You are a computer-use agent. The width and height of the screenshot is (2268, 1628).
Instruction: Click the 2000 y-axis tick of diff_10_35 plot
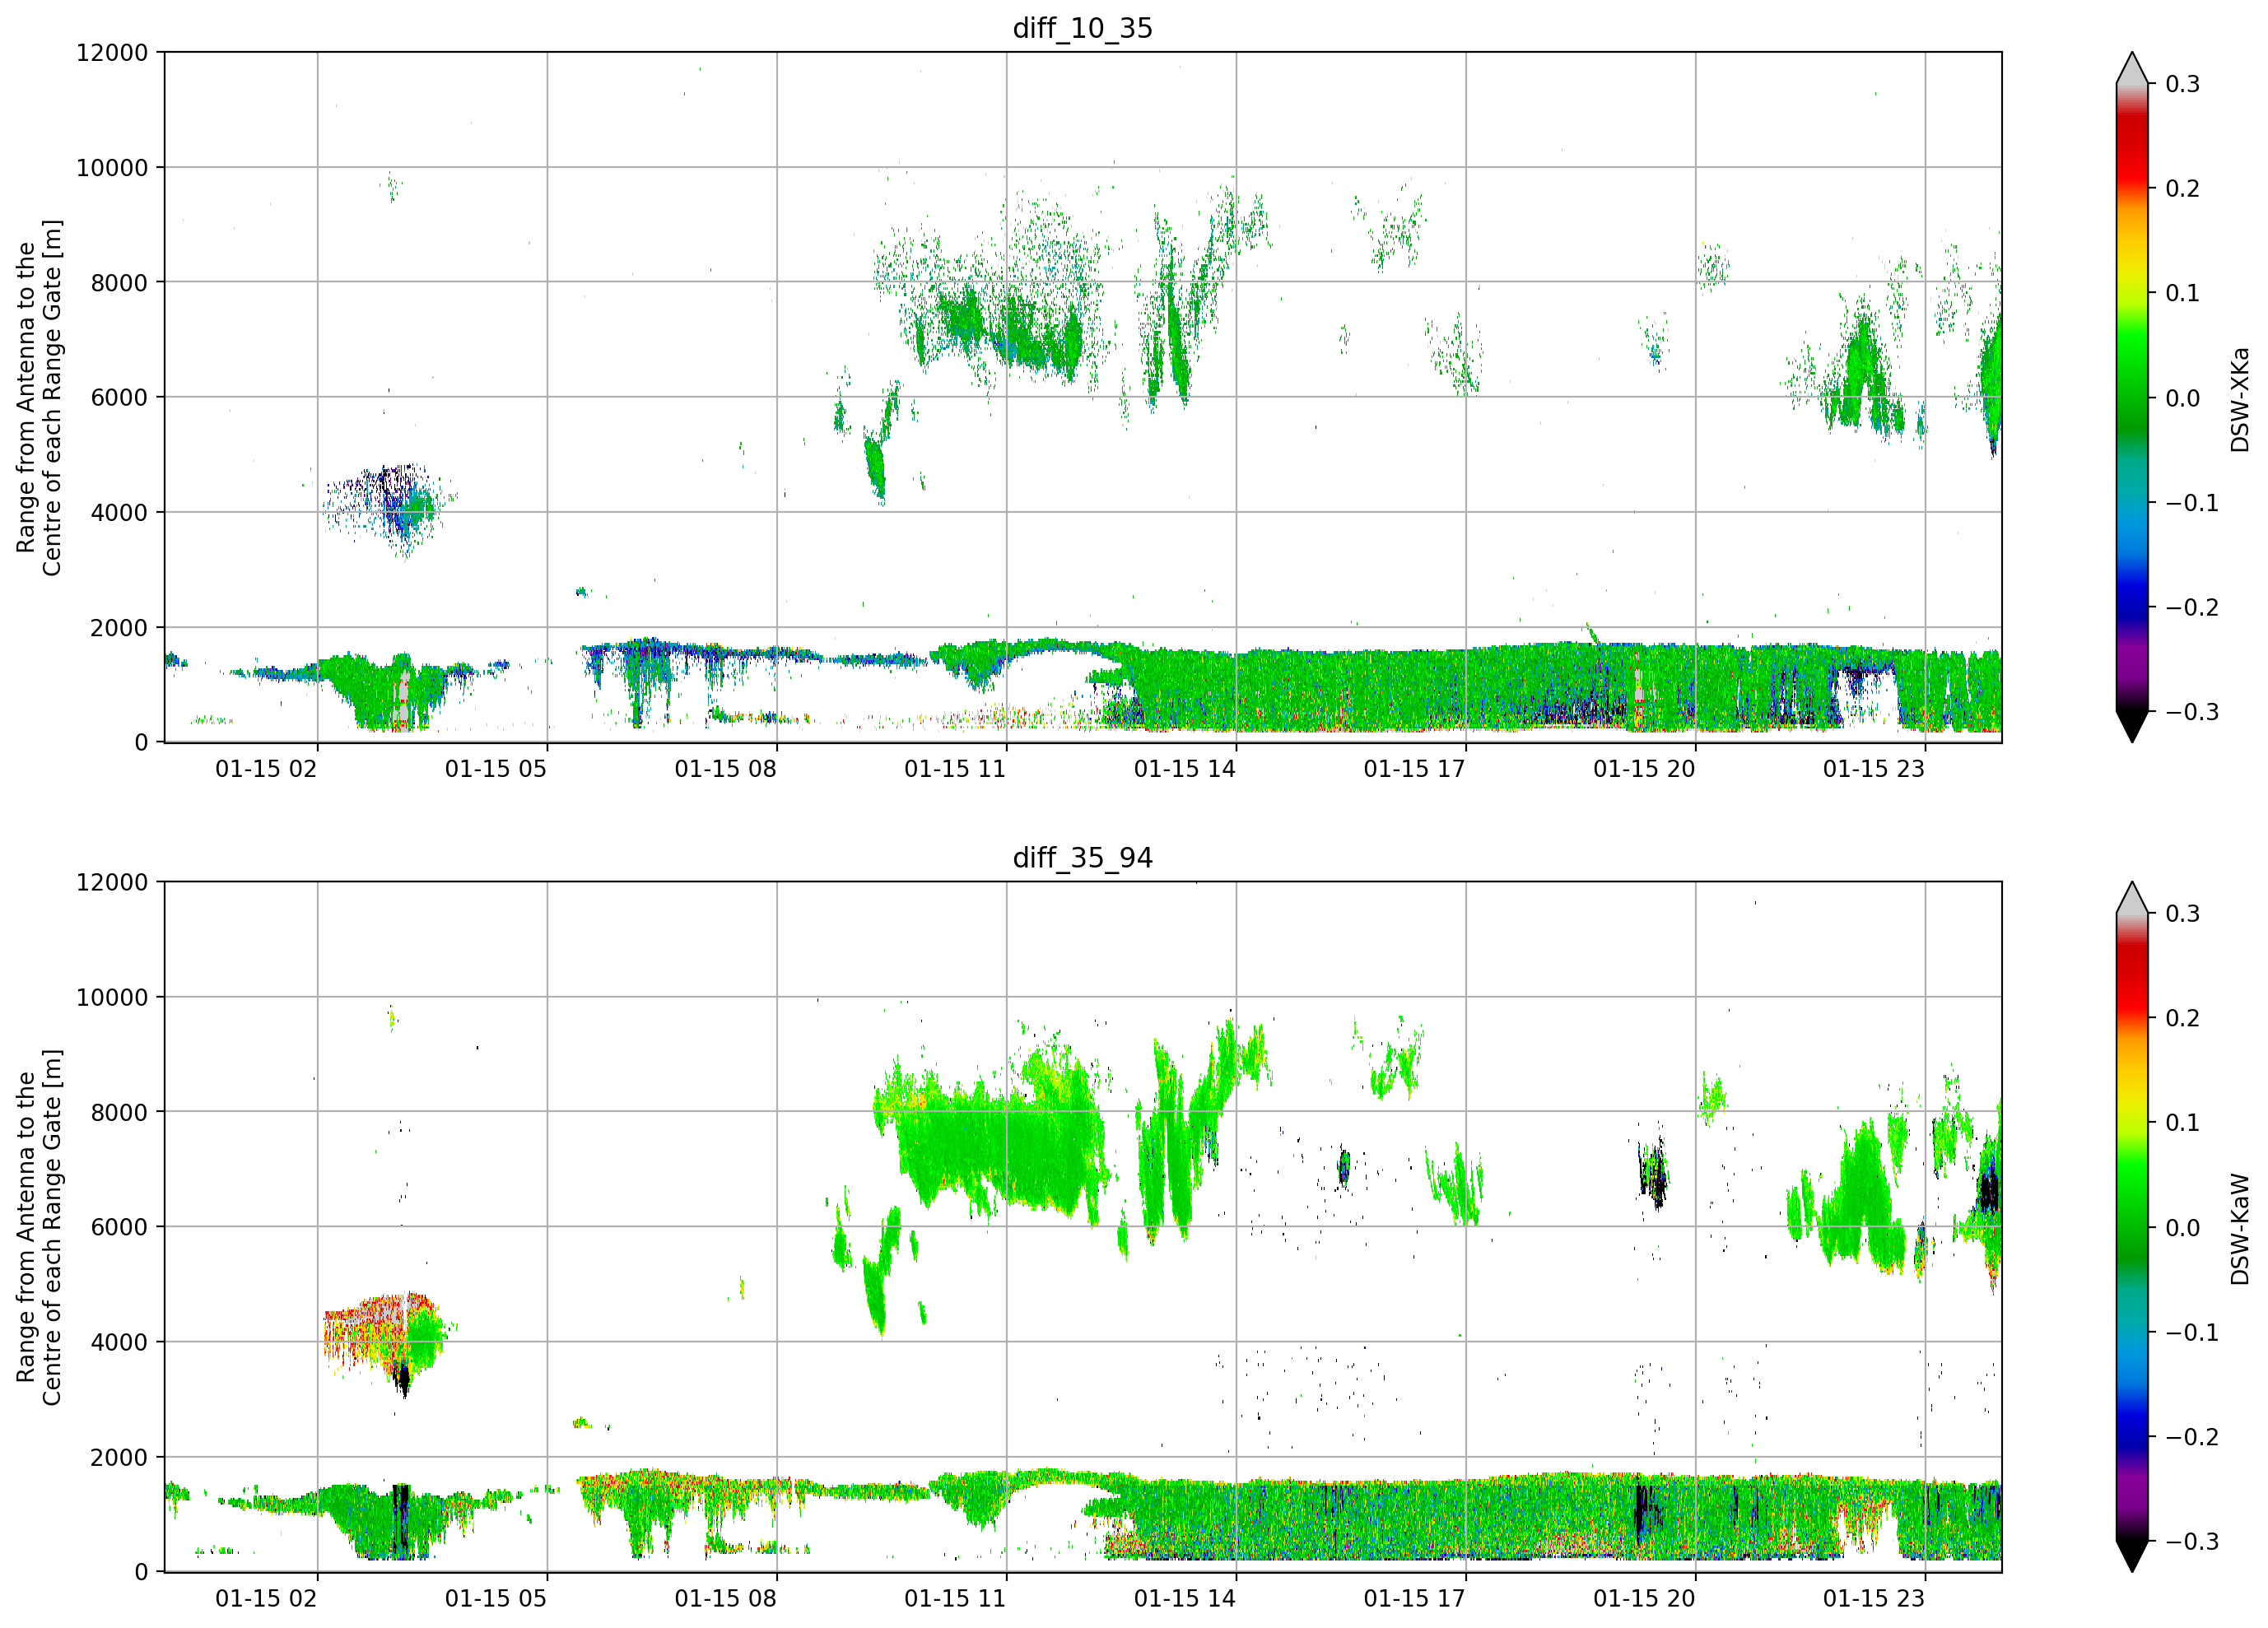pyautogui.click(x=119, y=628)
